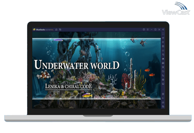Click the BlueStacks logo in the title bar

tap(34, 30)
